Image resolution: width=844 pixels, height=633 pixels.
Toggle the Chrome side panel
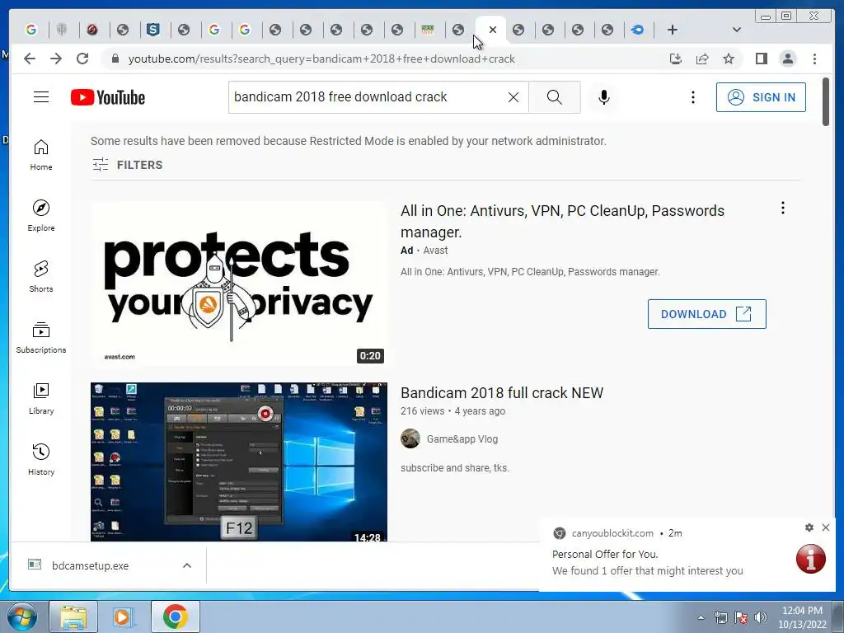(x=761, y=59)
